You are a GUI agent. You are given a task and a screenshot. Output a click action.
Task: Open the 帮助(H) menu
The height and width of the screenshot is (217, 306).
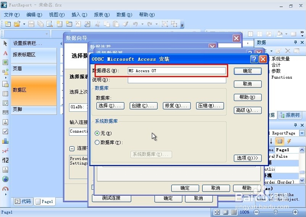(x=147, y=15)
